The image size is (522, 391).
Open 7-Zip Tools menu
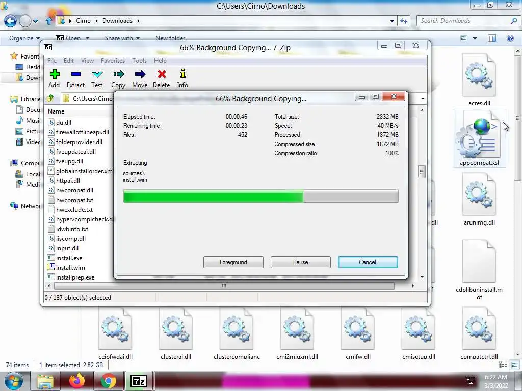tap(139, 61)
